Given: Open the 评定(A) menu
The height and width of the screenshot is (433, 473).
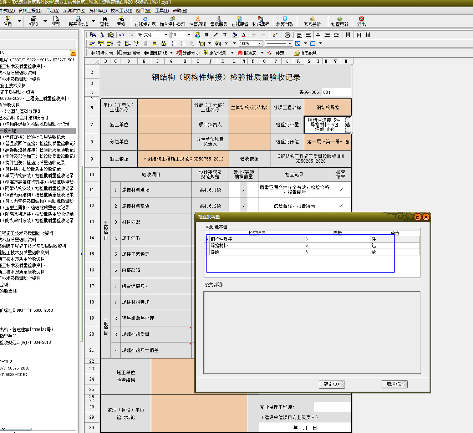Looking at the screenshot, I should pyautogui.click(x=52, y=11).
